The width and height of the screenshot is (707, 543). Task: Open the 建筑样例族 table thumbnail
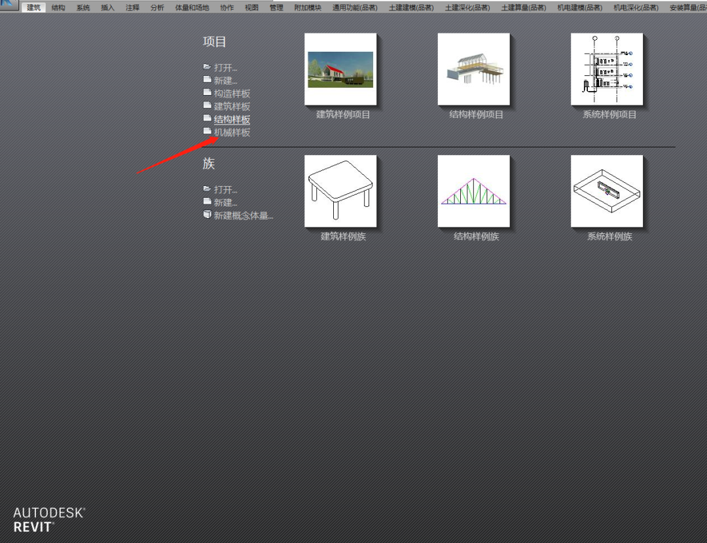340,191
